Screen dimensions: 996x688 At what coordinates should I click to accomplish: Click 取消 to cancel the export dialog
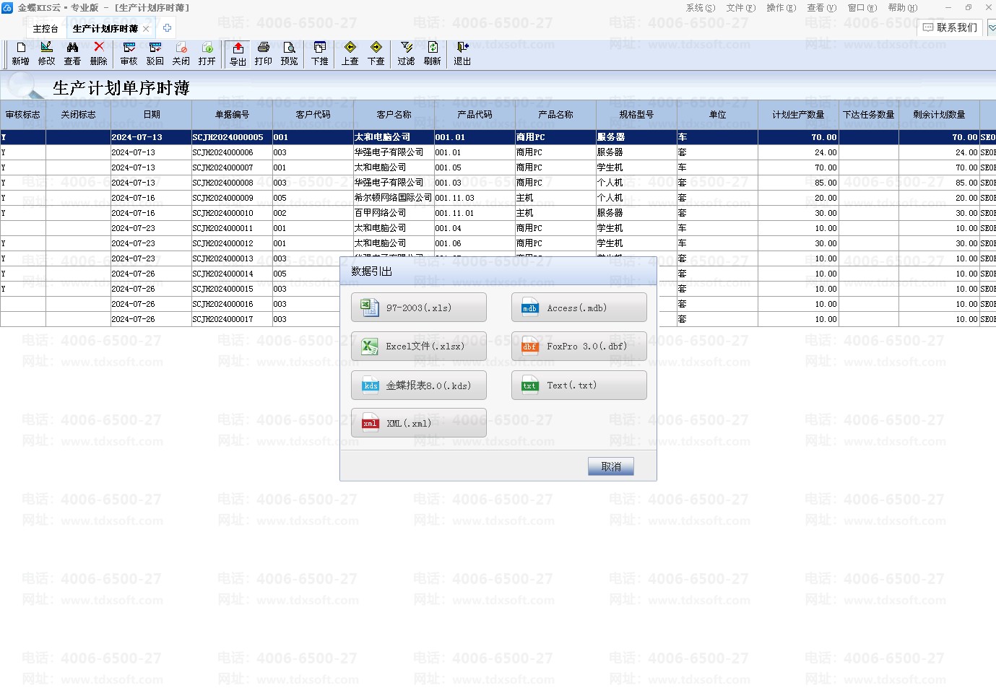tap(611, 466)
